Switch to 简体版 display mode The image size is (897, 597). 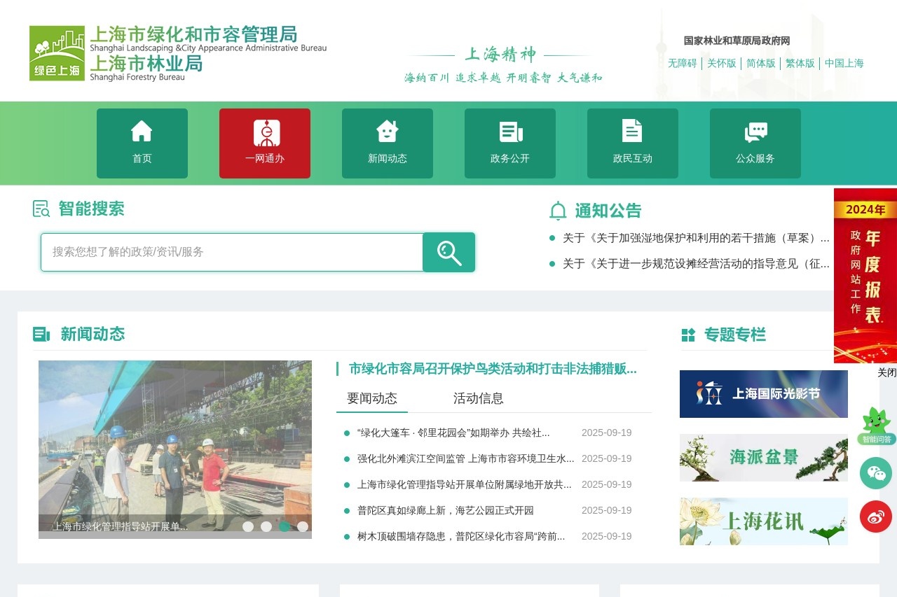coord(760,63)
